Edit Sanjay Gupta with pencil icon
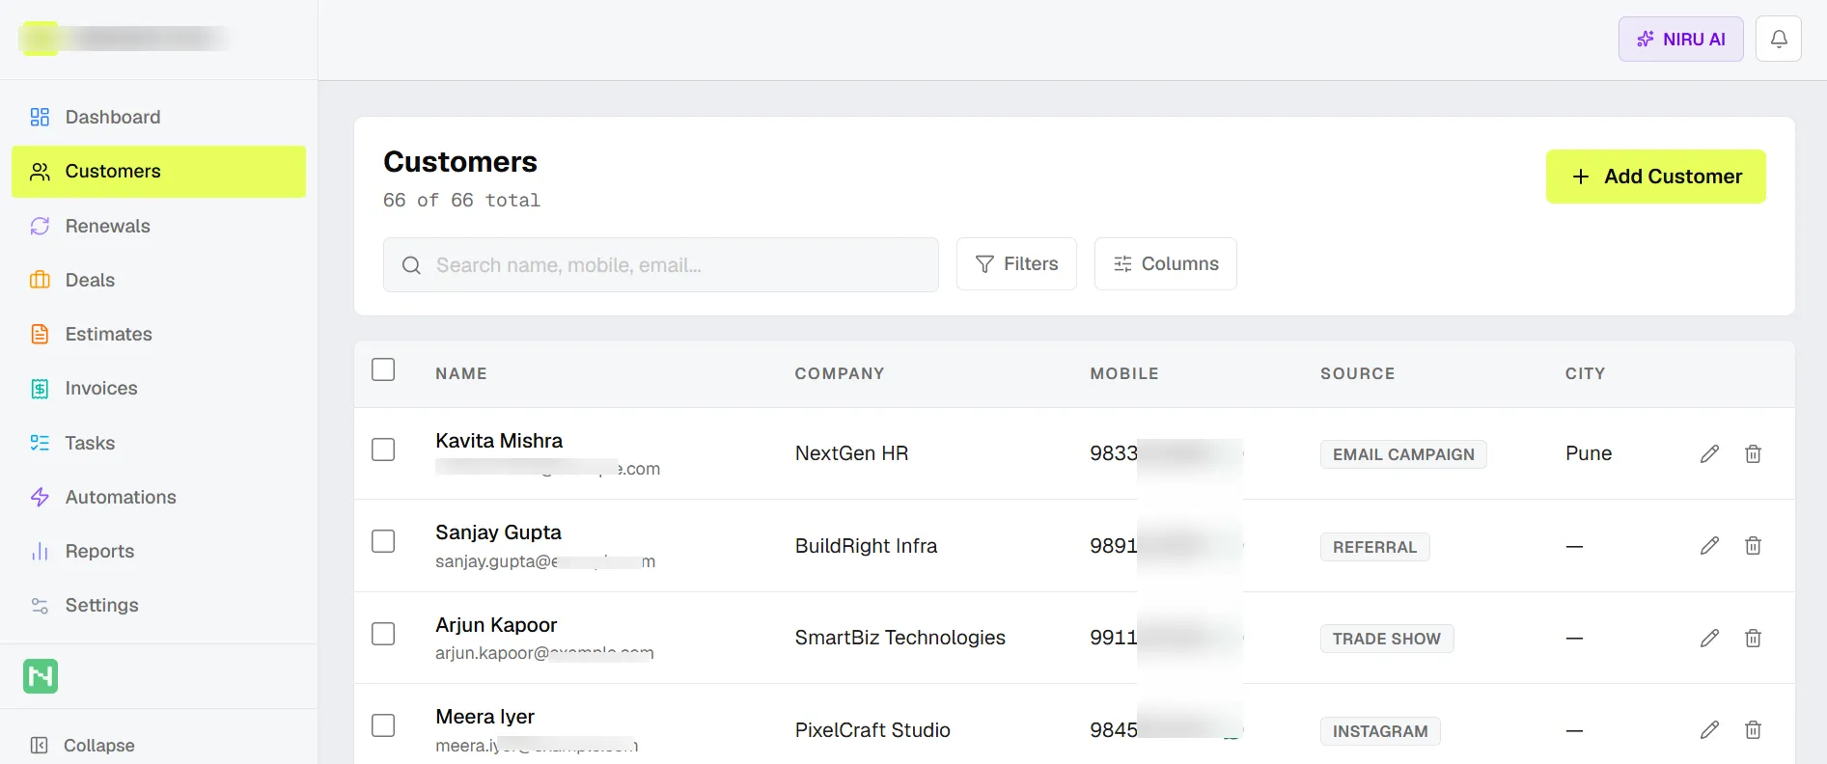Viewport: 1827px width, 764px height. 1709,546
